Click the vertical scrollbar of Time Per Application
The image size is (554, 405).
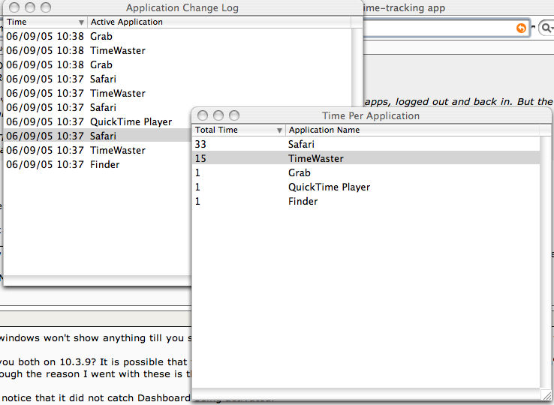(546, 261)
